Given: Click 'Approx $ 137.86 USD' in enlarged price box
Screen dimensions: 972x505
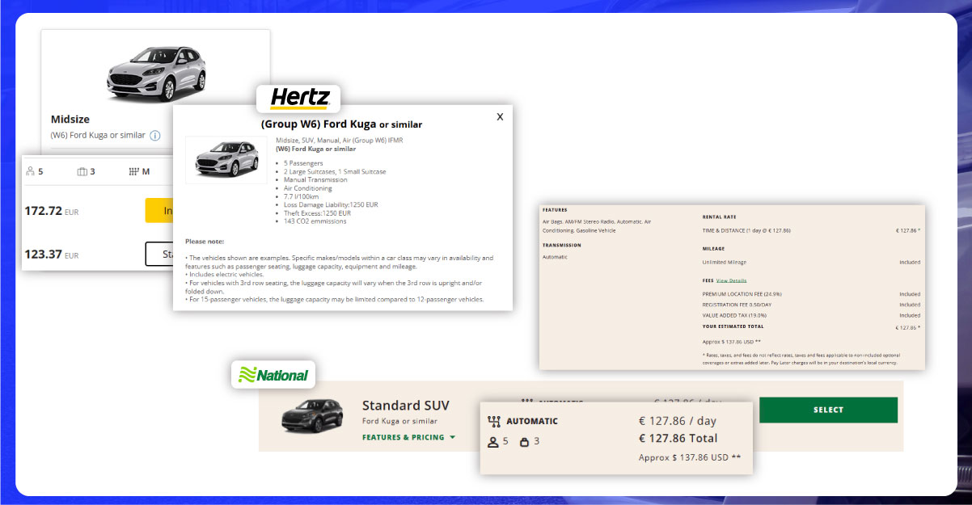Looking at the screenshot, I should (x=690, y=457).
